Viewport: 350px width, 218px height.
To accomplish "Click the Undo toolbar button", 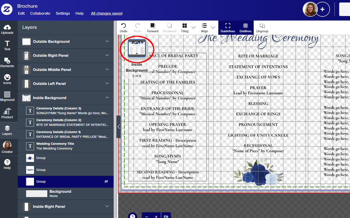I will point(123,28).
